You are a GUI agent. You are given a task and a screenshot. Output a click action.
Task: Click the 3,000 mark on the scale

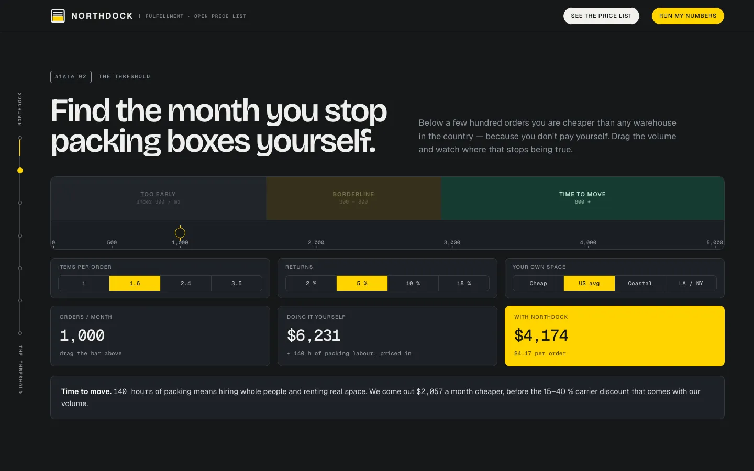click(452, 243)
